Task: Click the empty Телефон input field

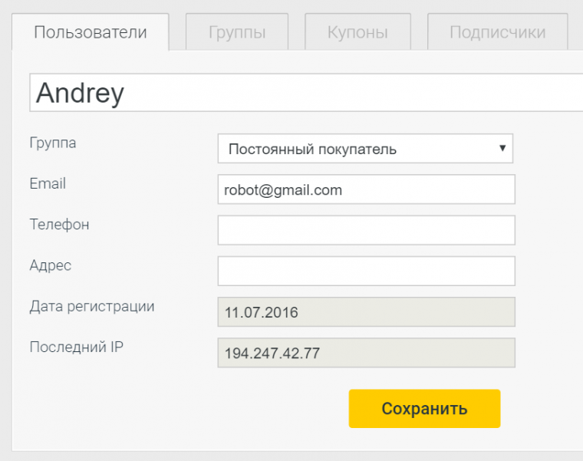Action: click(366, 230)
